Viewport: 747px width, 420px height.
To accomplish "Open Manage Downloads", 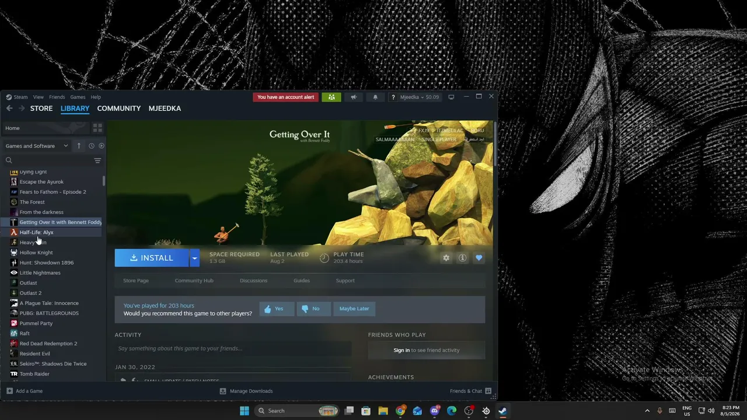I will [246, 391].
